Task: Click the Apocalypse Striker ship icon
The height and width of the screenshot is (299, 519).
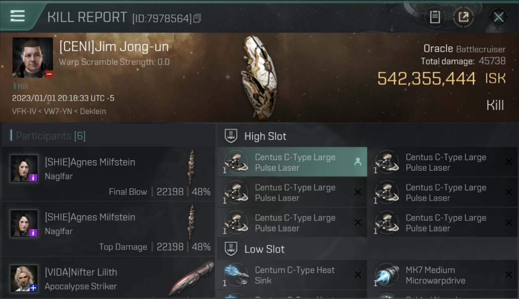Action: coord(192,278)
